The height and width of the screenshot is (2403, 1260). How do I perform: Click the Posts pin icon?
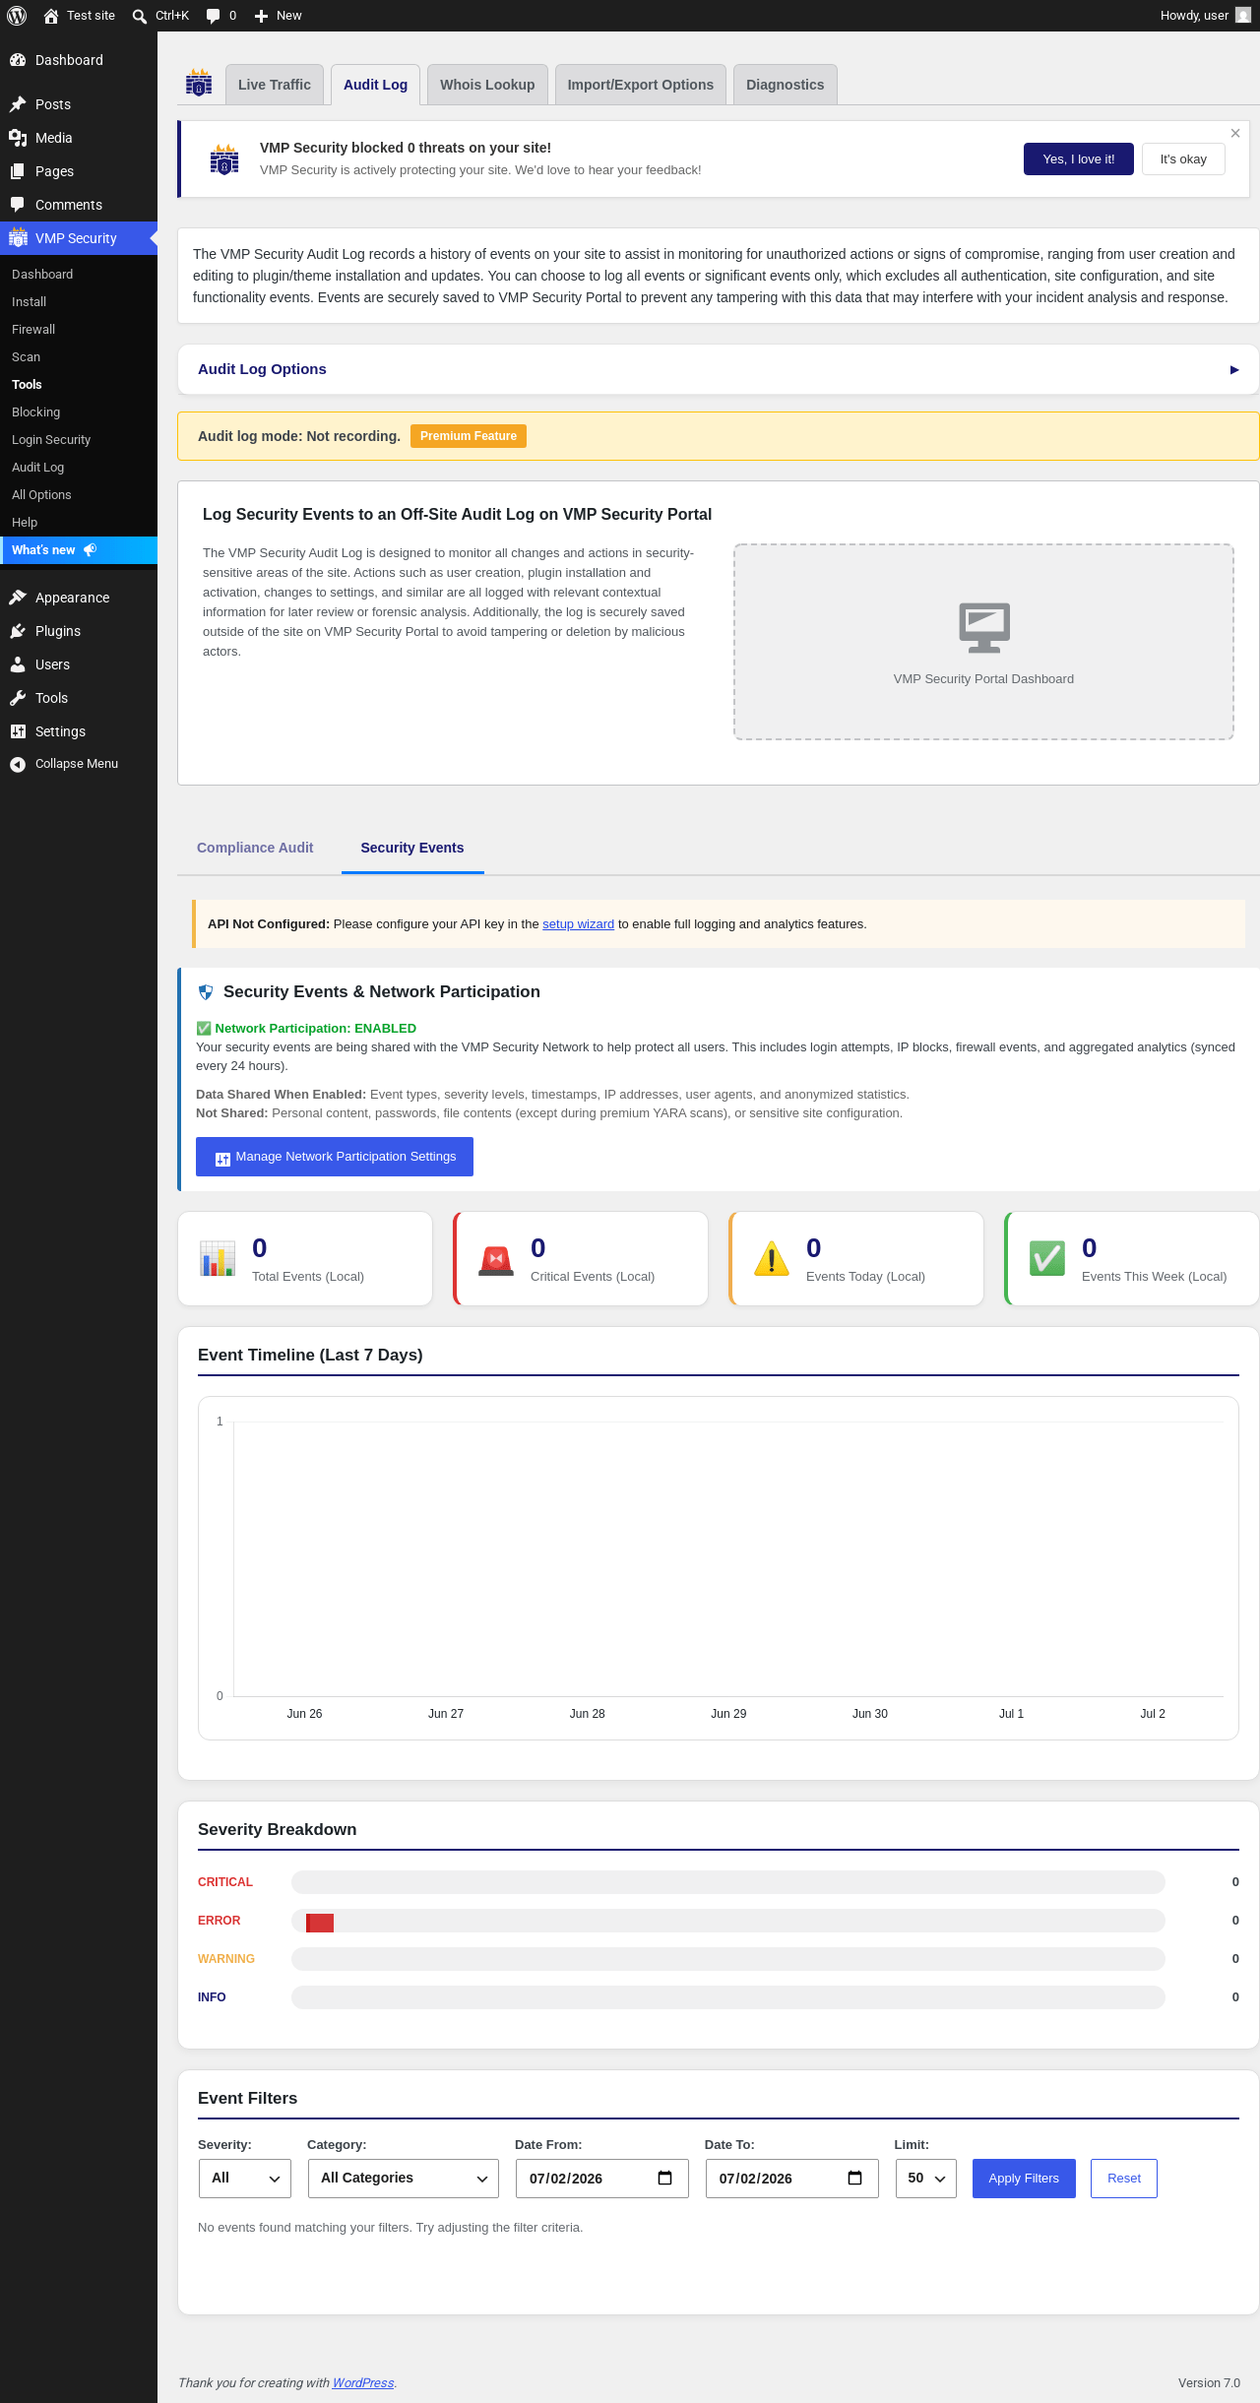coord(18,104)
